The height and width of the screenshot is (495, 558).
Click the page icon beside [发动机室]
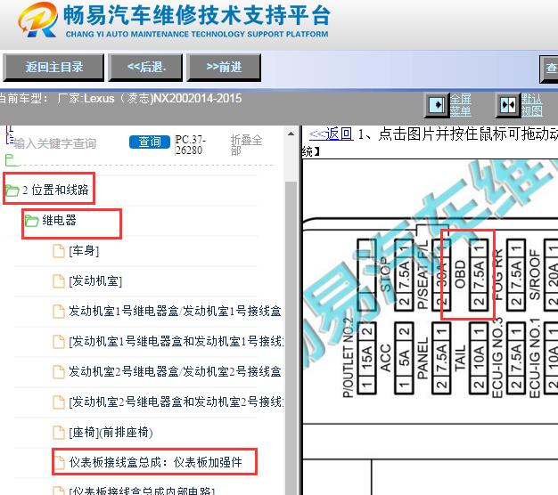(x=59, y=280)
